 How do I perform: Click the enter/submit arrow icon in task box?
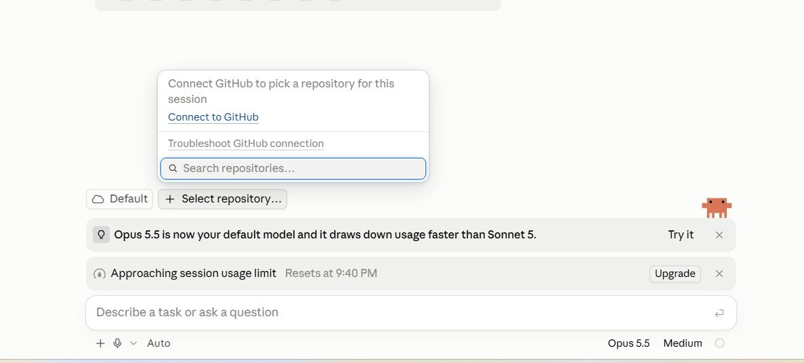pos(719,313)
